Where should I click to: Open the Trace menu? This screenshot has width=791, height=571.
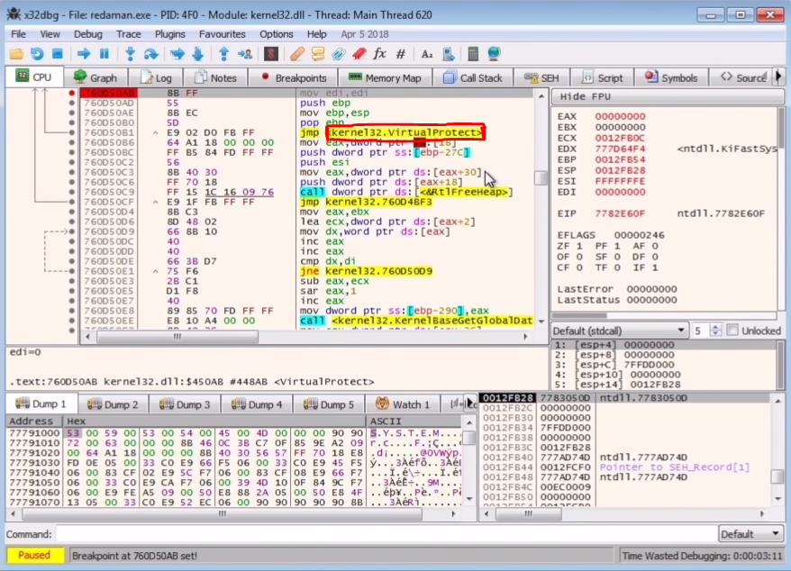(129, 34)
